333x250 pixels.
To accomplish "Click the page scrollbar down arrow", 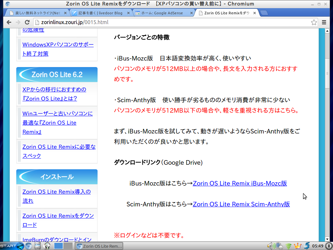I will (327, 239).
